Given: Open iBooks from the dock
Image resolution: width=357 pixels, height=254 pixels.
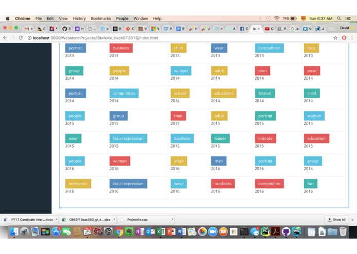Looking at the screenshot, I should [x=223, y=232].
